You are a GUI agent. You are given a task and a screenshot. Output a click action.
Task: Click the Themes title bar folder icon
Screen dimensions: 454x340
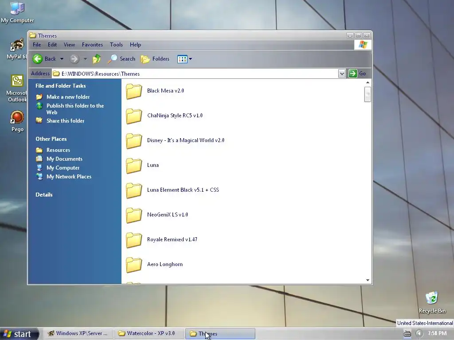tap(33, 35)
